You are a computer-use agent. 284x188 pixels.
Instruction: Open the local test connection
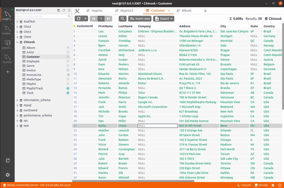(x=7, y=58)
